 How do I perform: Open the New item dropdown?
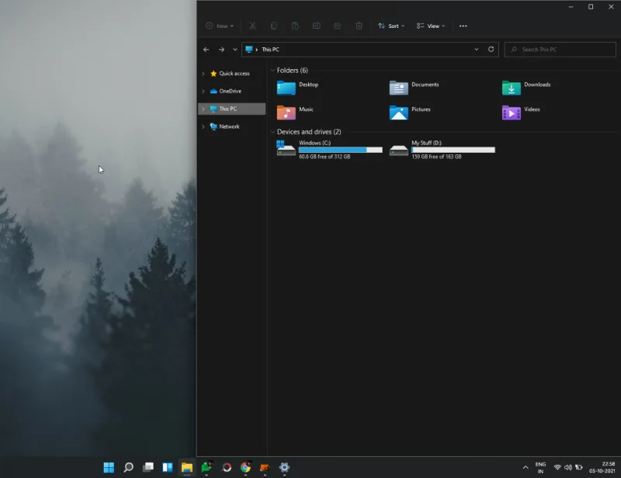click(220, 26)
